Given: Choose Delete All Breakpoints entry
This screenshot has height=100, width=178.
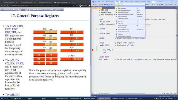Looking at the screenshot, I should [x=130, y=30].
